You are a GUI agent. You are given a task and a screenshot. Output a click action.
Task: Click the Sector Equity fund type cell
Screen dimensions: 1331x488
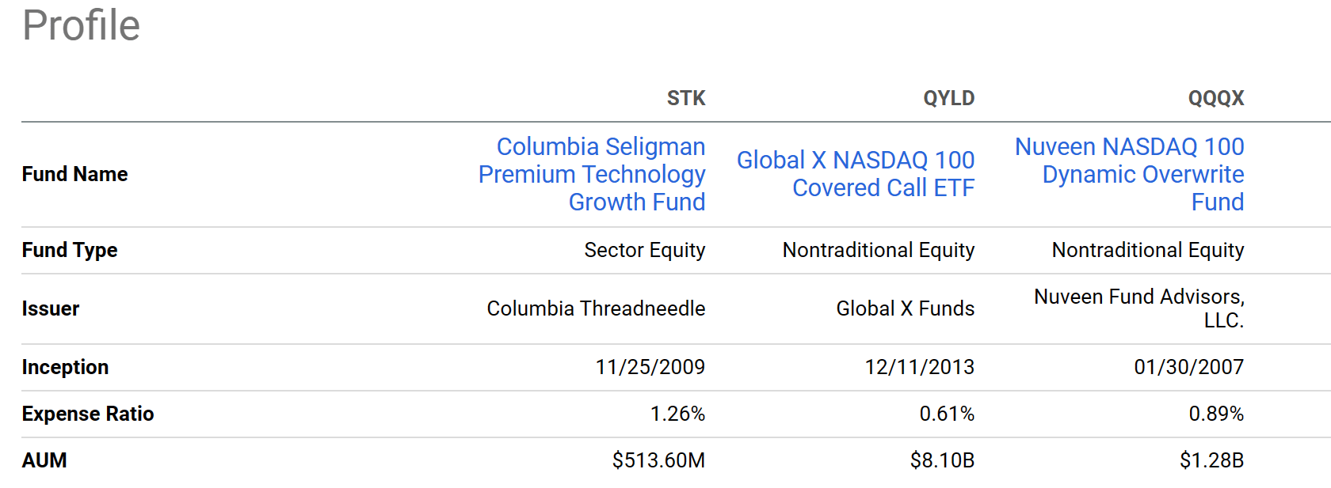point(644,250)
